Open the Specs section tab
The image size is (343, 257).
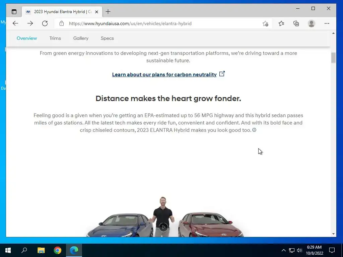107,38
